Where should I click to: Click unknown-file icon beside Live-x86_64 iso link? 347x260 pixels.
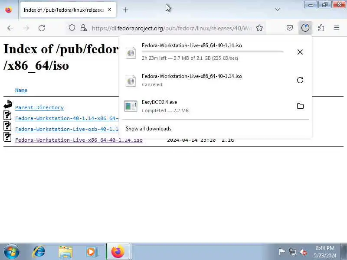(x=7, y=137)
